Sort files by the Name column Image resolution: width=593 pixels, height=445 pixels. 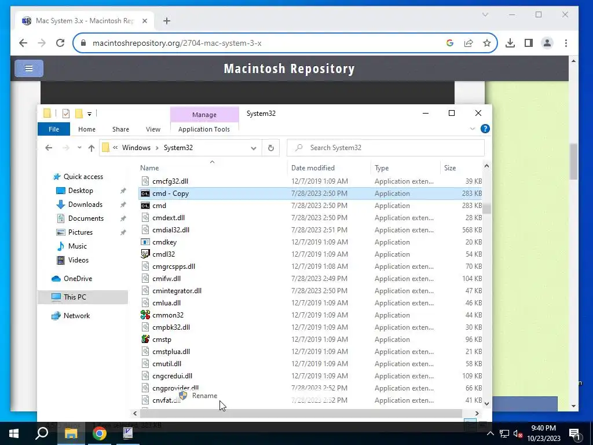click(149, 168)
